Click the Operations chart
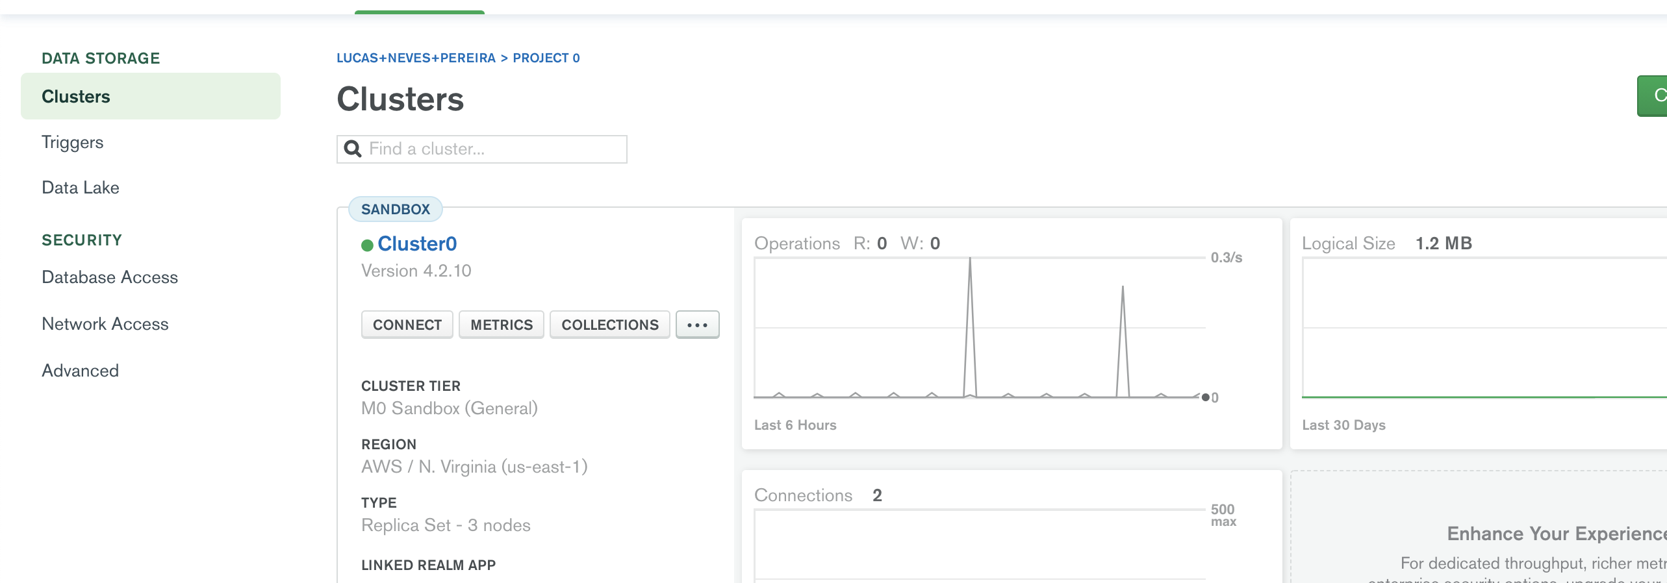Image resolution: width=1667 pixels, height=583 pixels. click(980, 328)
